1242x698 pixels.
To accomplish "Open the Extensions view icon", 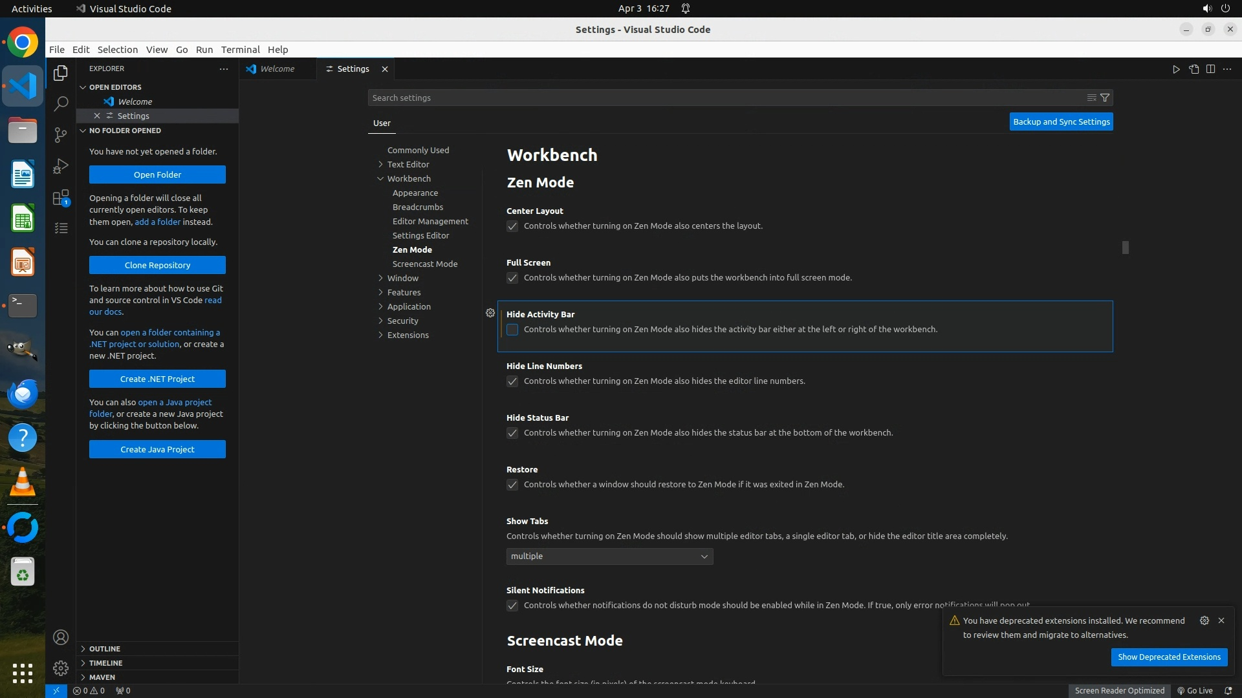I will click(x=61, y=198).
